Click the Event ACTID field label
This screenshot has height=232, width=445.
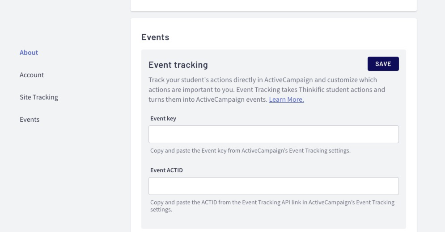click(166, 170)
